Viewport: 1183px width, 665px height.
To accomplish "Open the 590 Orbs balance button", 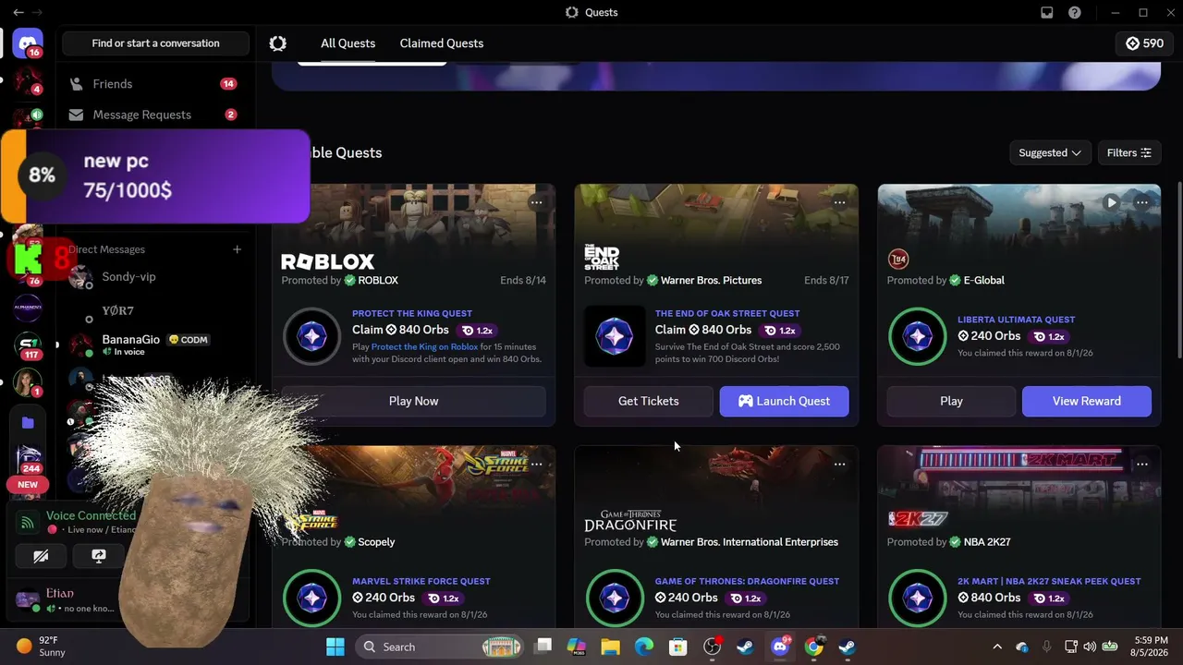I will pyautogui.click(x=1144, y=43).
